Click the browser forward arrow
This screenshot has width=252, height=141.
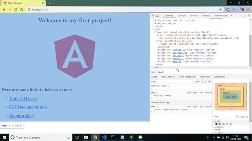[x=10, y=9]
